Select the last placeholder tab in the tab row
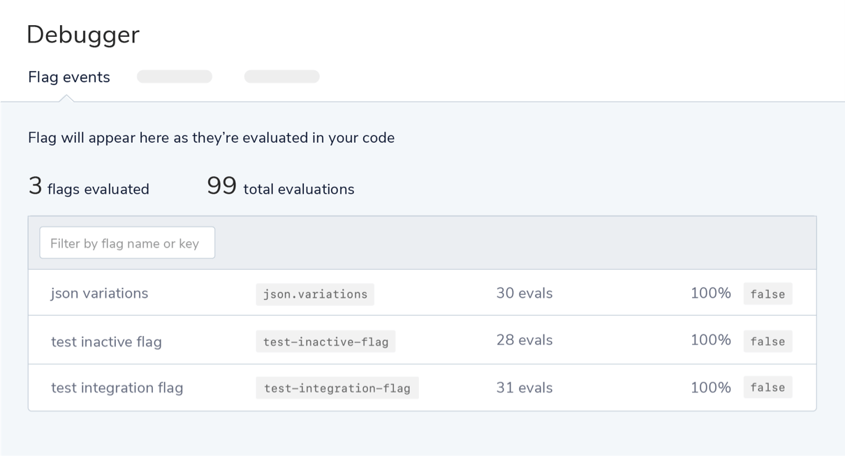 [281, 77]
